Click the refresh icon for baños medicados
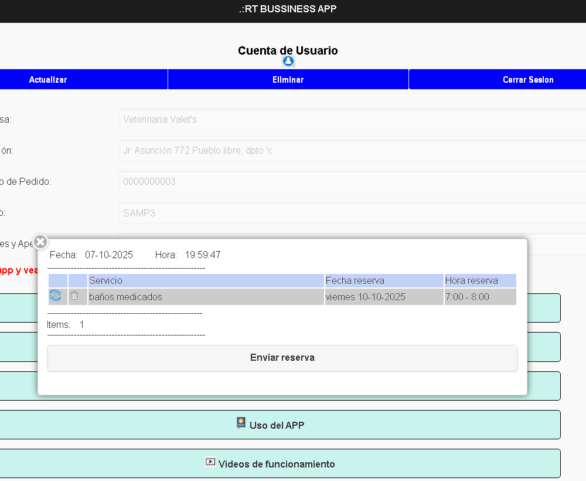 (55, 296)
